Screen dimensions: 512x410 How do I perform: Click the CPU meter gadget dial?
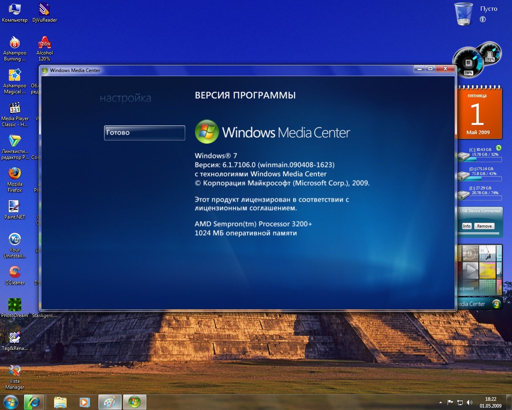point(468,63)
